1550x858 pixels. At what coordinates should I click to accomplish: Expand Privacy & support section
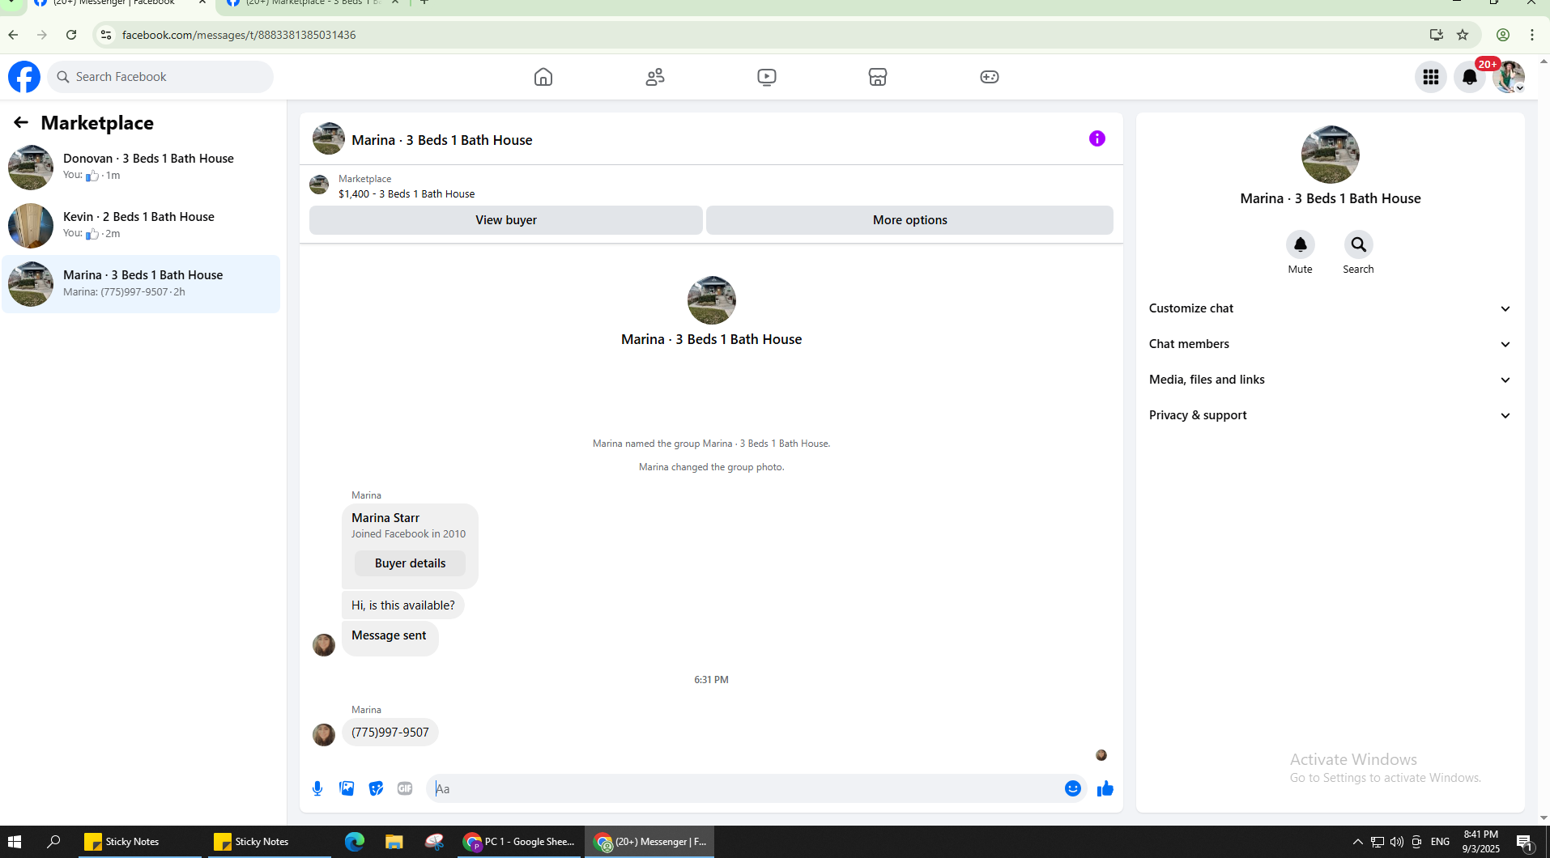pyautogui.click(x=1330, y=415)
